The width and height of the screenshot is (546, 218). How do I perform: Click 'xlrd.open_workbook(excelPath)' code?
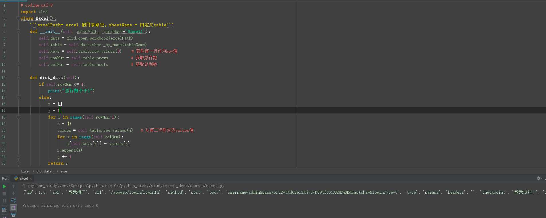coord(100,38)
